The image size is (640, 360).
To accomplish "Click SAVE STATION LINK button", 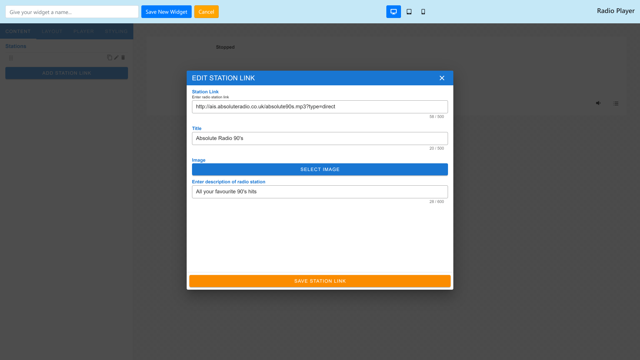I will (320, 281).
